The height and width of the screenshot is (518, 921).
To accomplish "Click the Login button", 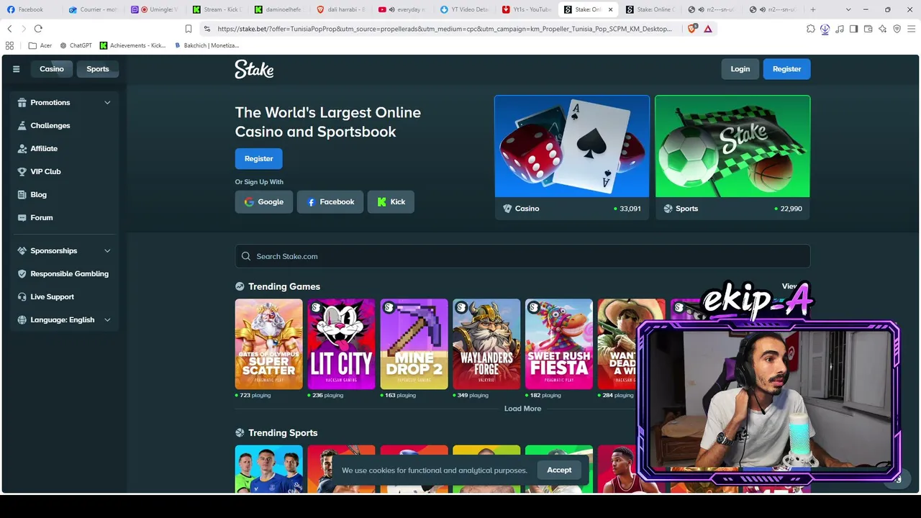I will 740,69.
